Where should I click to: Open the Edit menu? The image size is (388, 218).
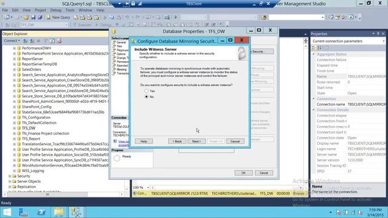coord(15,10)
